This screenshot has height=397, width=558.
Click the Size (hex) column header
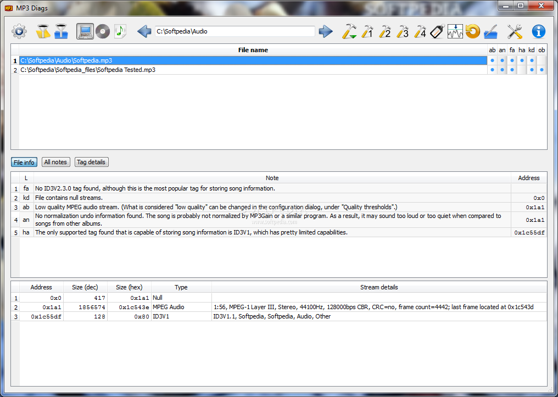[x=129, y=287]
